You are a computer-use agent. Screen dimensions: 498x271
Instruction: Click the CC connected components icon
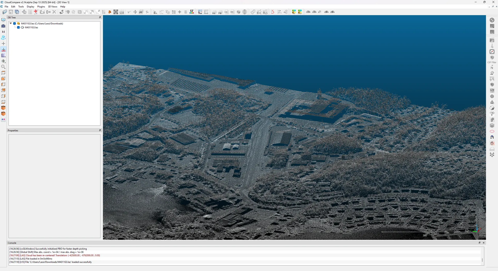point(104,12)
